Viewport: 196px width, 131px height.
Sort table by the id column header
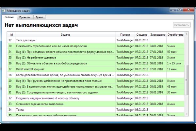[11, 35]
